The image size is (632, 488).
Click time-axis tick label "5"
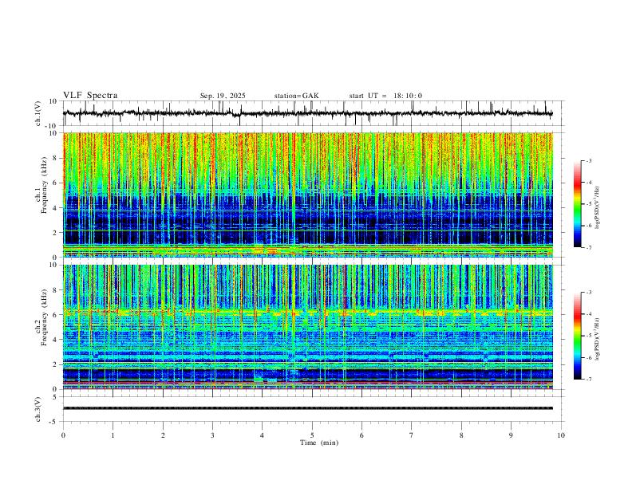312,435
